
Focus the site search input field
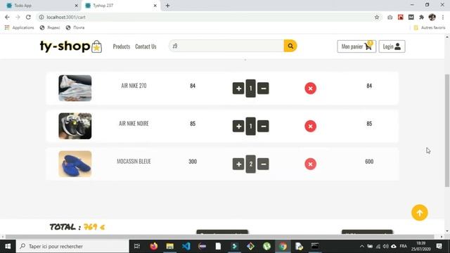pyautogui.click(x=226, y=46)
